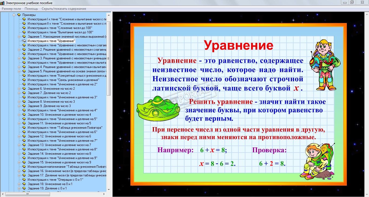Click the book icon next to "Вычитание чисел до 100"
This screenshot has width=369, height=197.
click(x=24, y=32)
